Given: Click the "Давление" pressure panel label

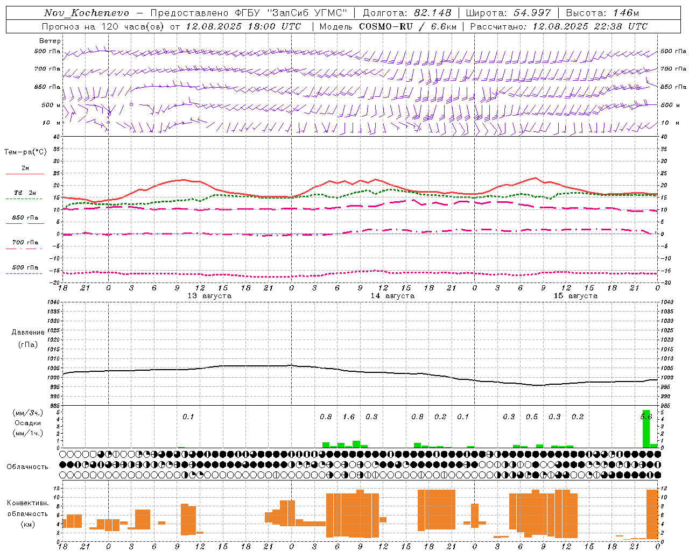Looking at the screenshot, I should point(28,333).
